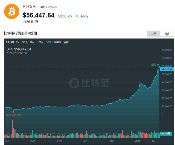Viewport: 175px width, 145px height.
Task: Click the +0.46% percentage change
Action: click(x=81, y=16)
